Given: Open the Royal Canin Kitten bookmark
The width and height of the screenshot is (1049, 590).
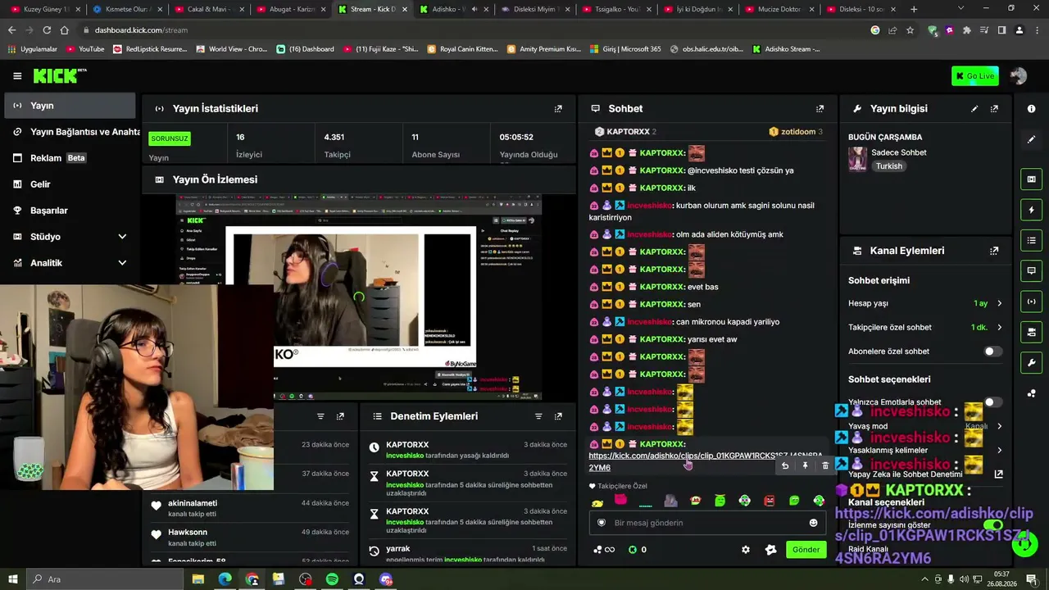Looking at the screenshot, I should click(x=463, y=49).
